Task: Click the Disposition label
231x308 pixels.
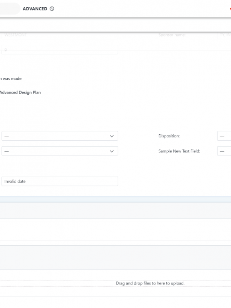Action: [x=169, y=136]
